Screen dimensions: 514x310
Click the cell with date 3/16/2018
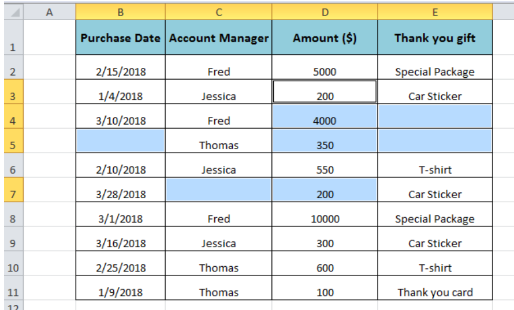tap(120, 239)
